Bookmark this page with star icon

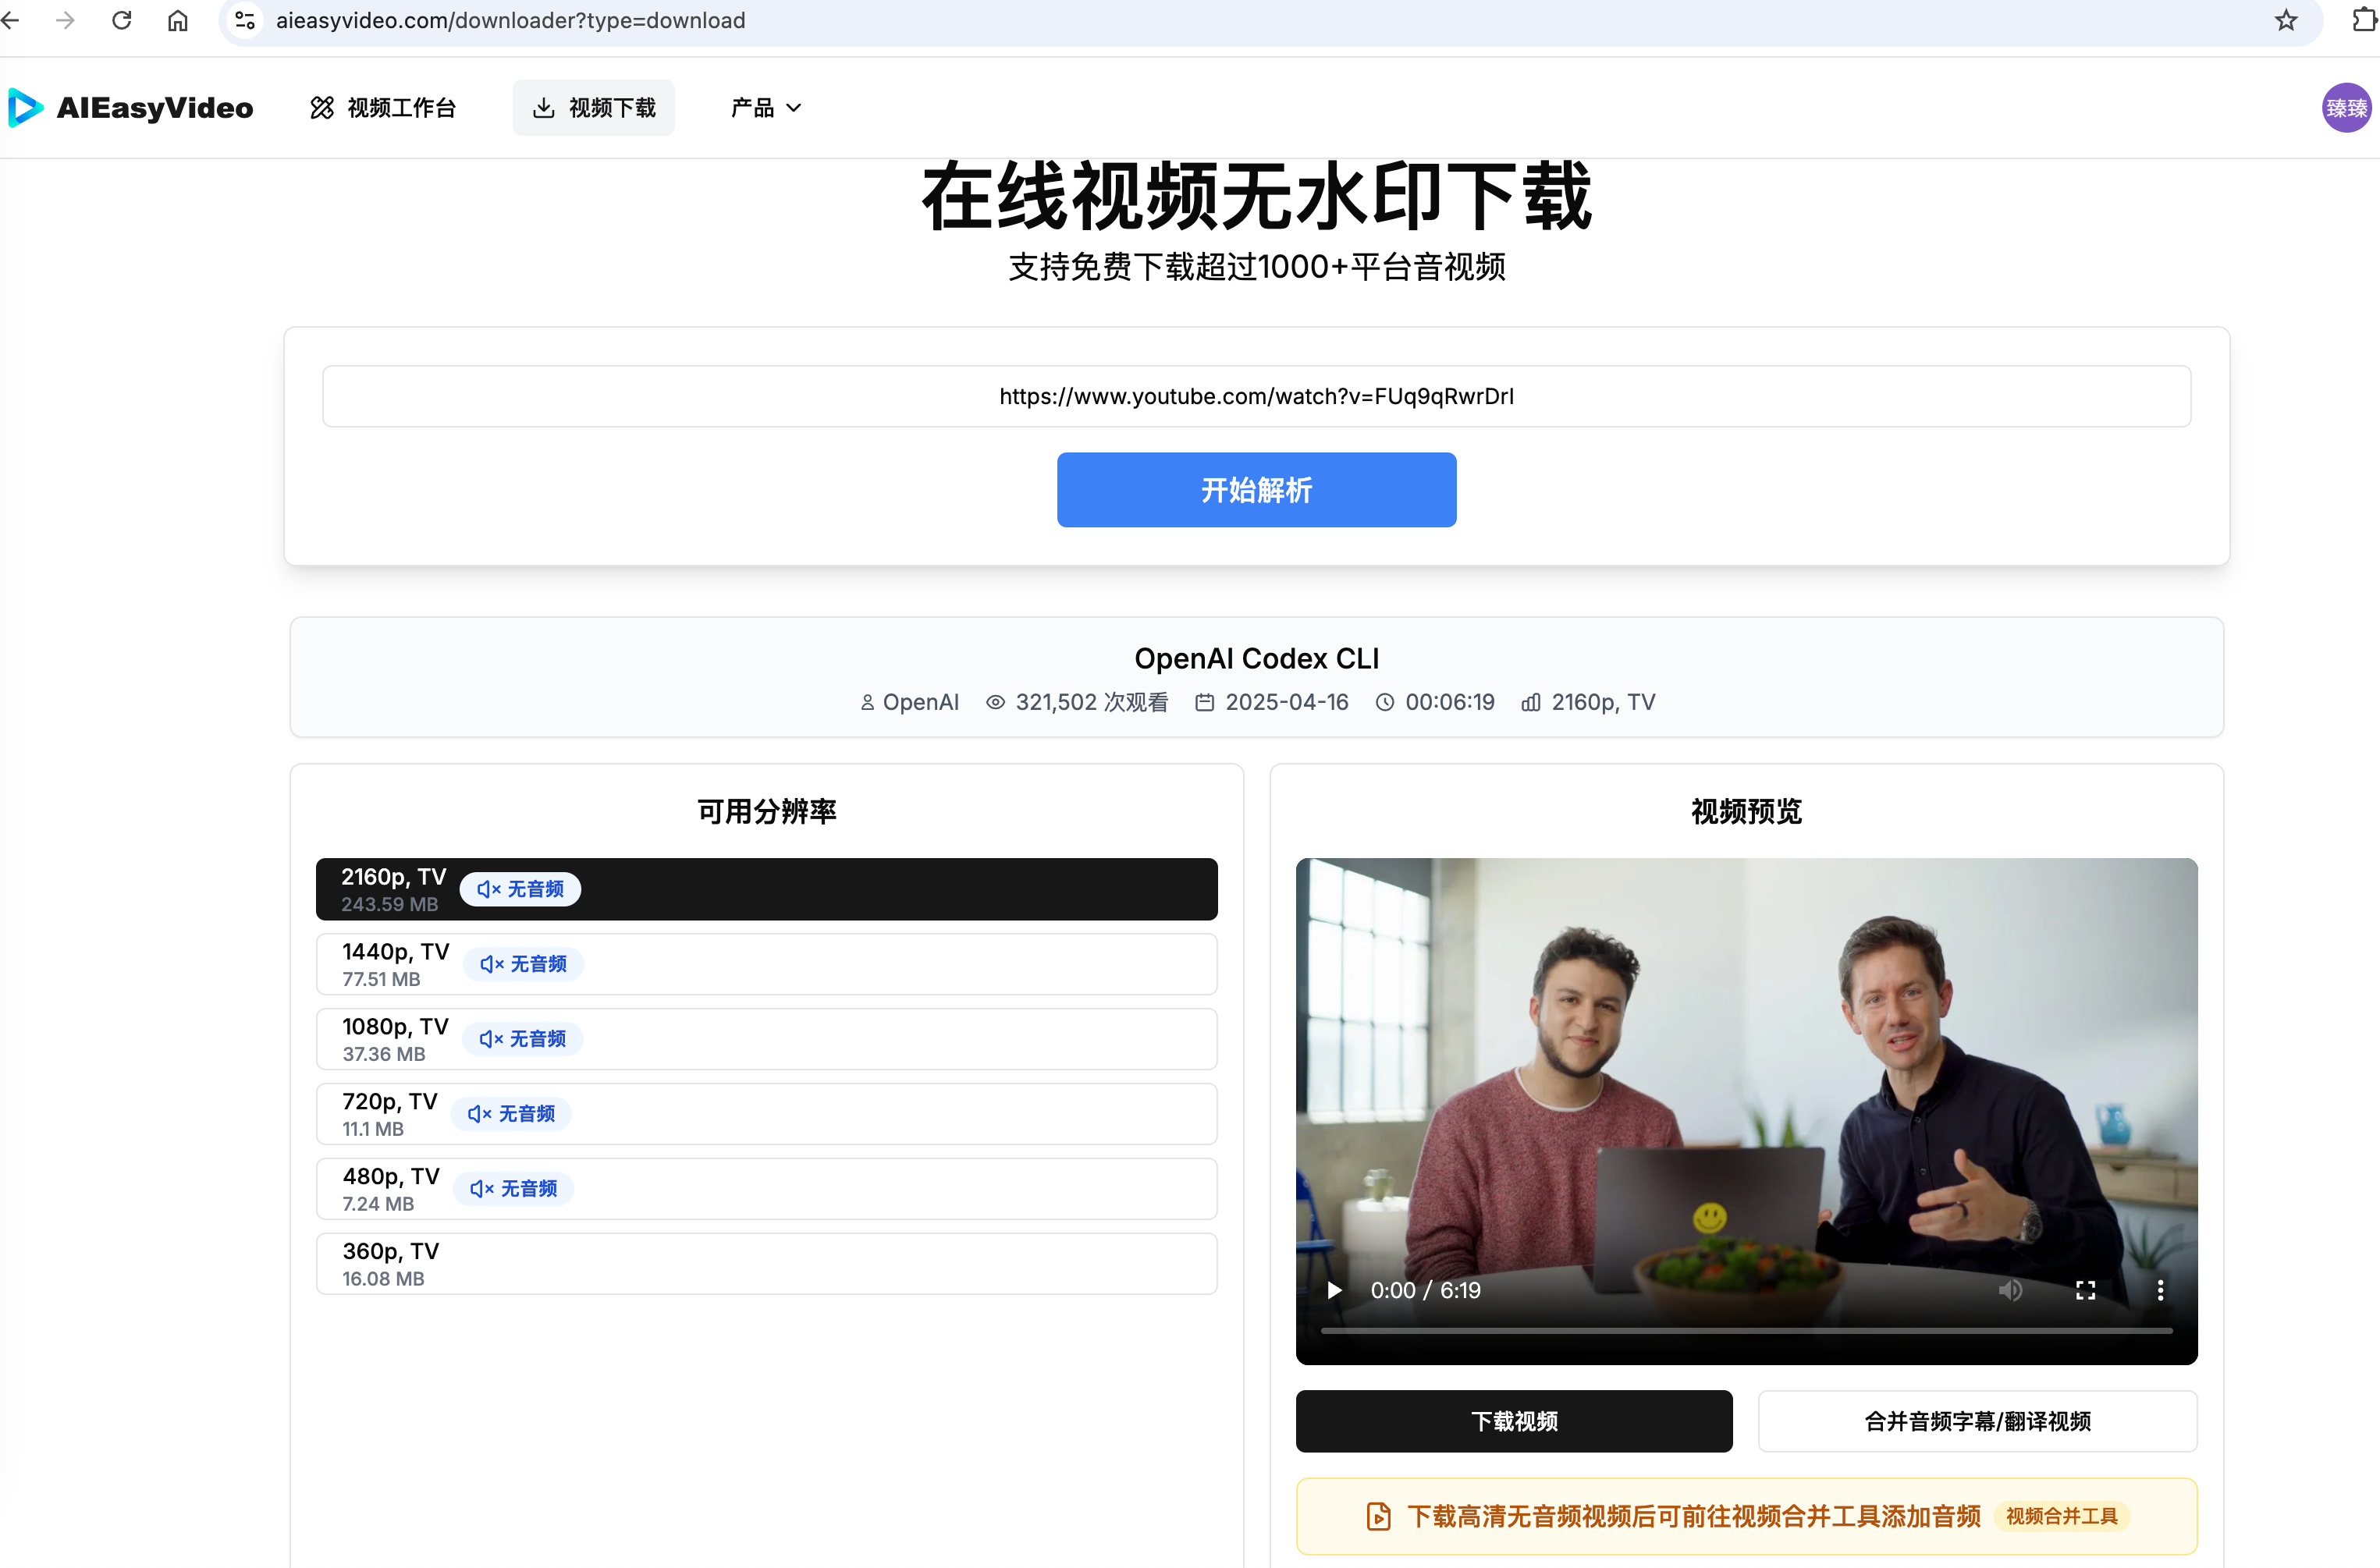tap(2285, 20)
